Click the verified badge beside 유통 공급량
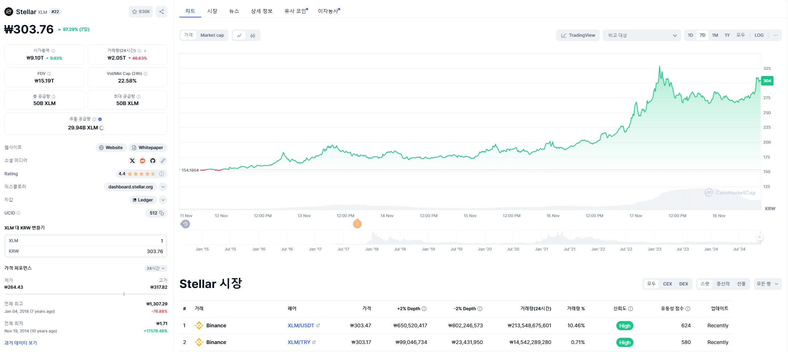Image resolution: width=788 pixels, height=352 pixels. 100,119
